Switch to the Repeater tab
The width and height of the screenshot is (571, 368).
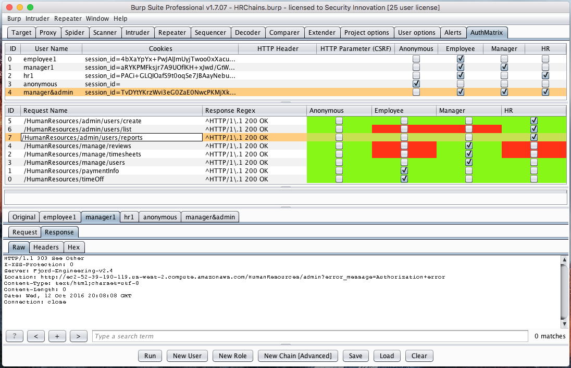pyautogui.click(x=172, y=32)
